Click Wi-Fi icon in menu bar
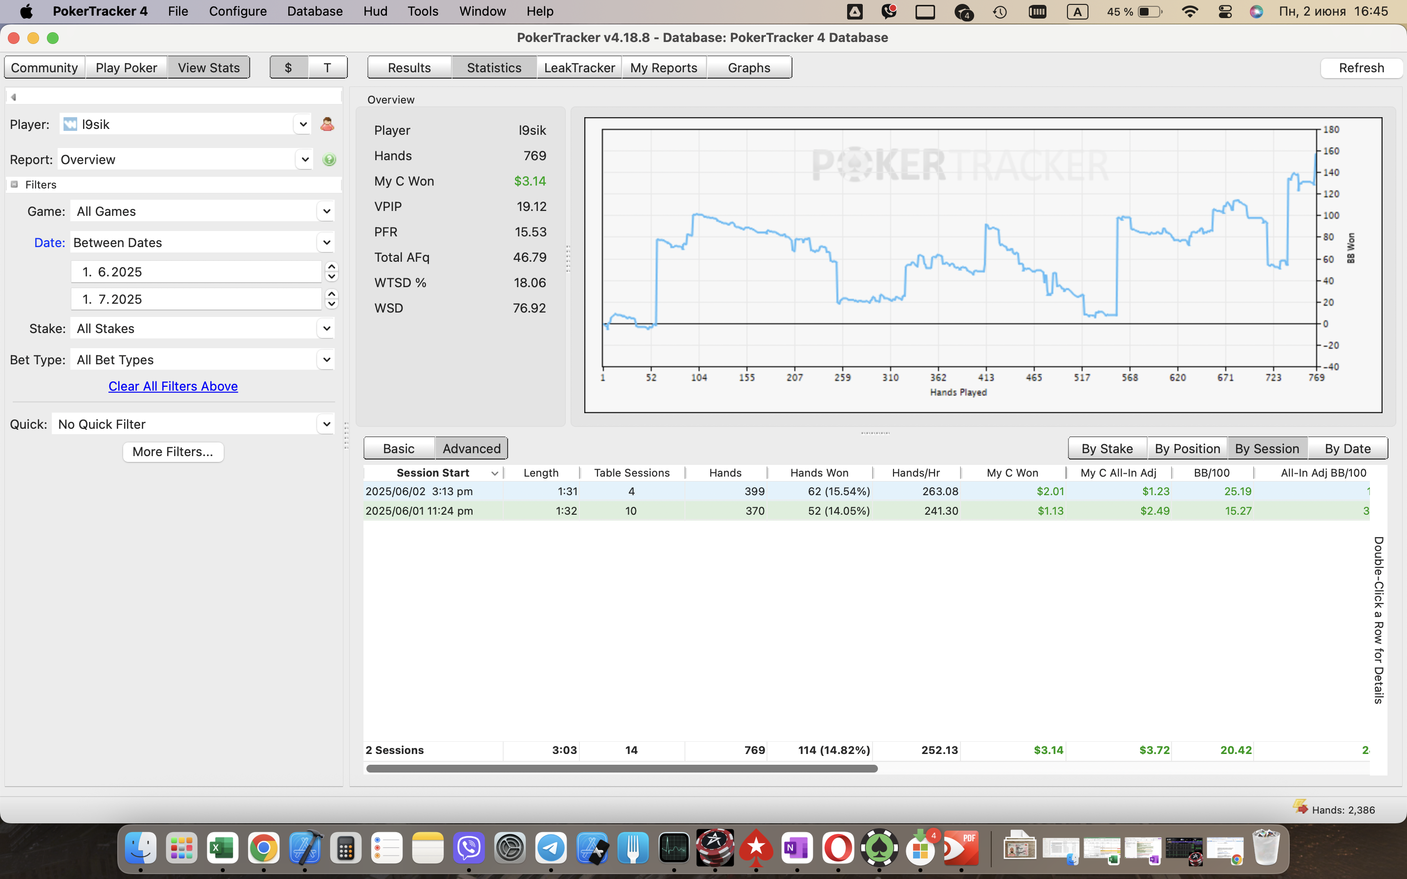The image size is (1407, 879). [1190, 12]
